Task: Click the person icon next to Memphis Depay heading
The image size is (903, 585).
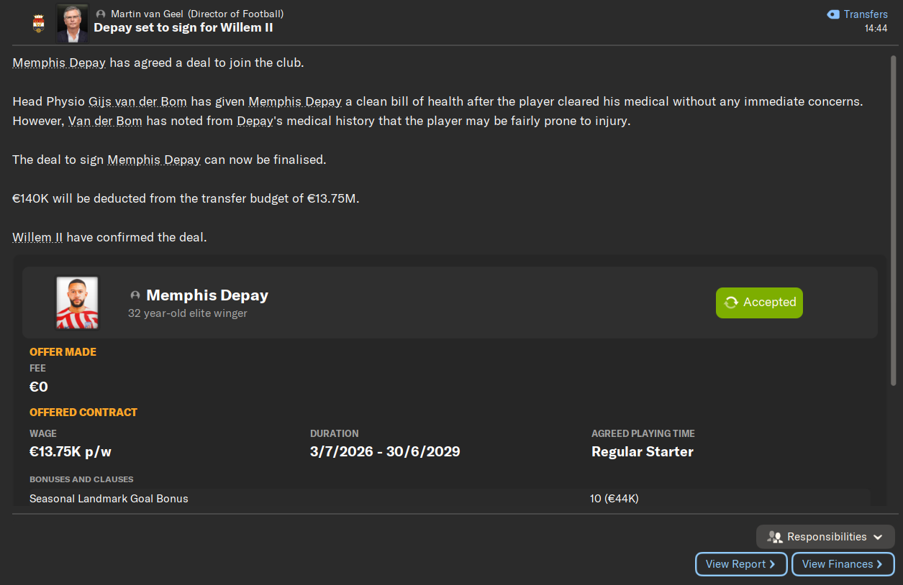Action: [x=135, y=295]
